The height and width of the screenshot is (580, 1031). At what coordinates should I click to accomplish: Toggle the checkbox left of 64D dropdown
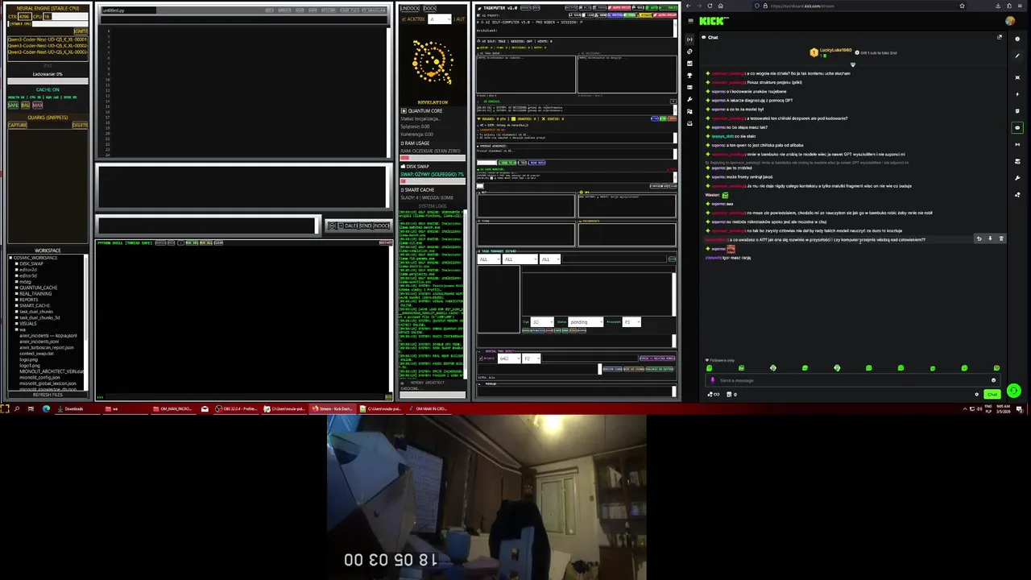tap(481, 358)
